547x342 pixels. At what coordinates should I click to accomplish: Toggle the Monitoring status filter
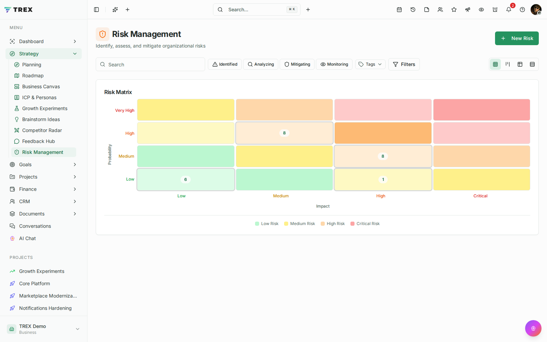point(334,64)
